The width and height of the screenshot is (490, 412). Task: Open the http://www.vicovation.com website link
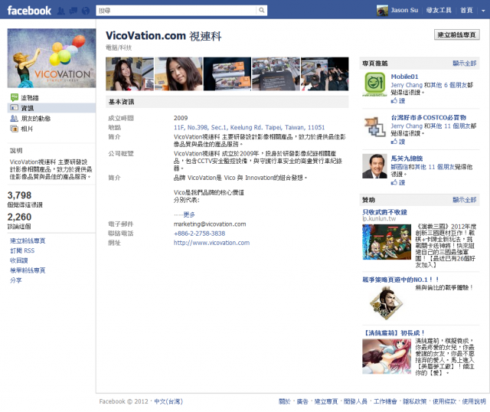pyautogui.click(x=211, y=243)
